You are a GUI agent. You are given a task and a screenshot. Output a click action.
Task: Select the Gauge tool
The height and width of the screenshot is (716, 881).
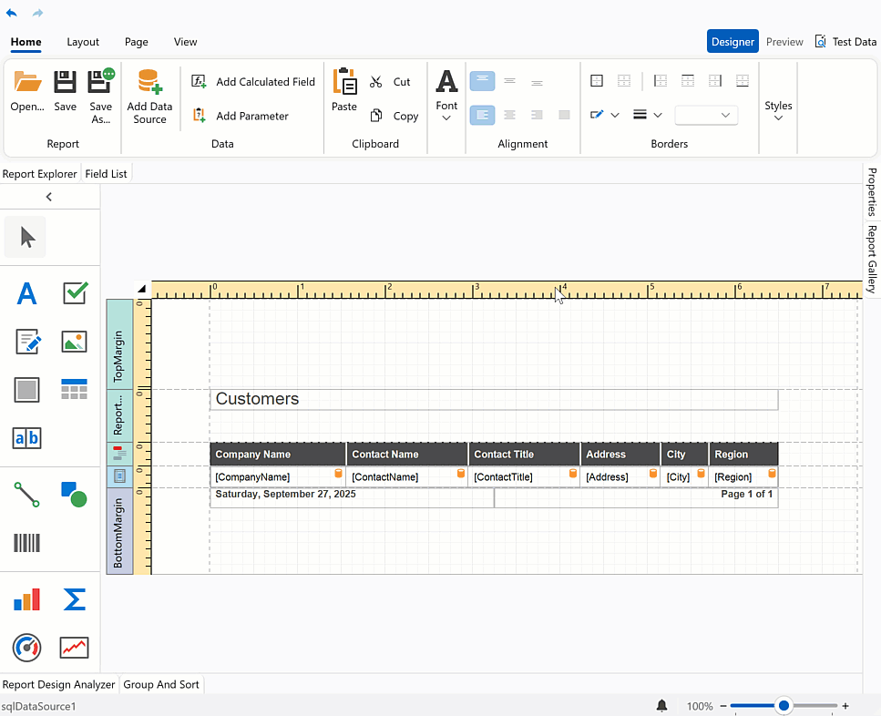point(26,648)
